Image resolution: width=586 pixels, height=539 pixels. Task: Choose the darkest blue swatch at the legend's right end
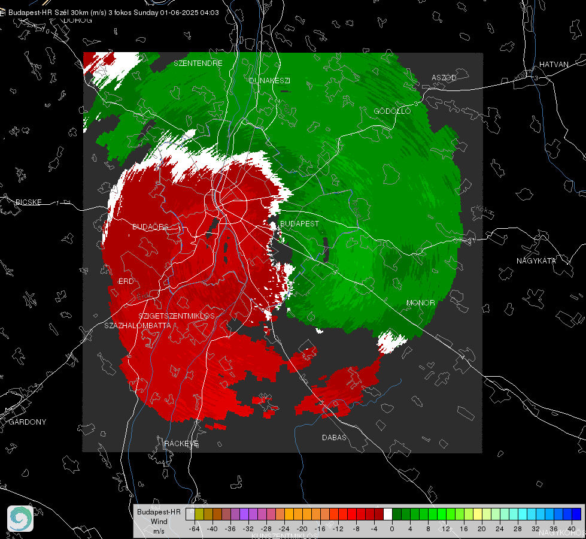(576, 514)
